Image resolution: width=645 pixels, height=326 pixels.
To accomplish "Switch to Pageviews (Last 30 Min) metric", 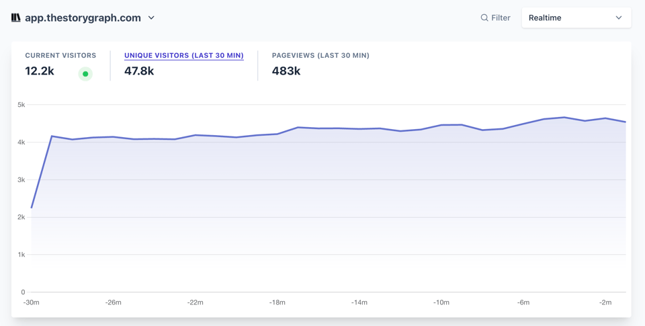I will [x=320, y=55].
